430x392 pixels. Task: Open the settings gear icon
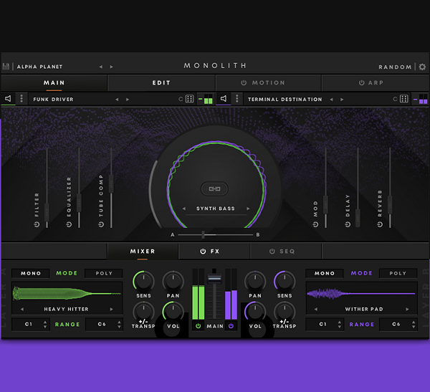click(x=422, y=67)
